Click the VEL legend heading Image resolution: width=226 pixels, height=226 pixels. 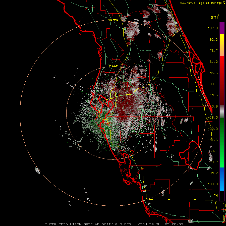tap(221, 15)
